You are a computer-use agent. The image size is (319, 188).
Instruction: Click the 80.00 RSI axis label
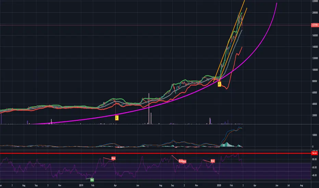[x=314, y=160]
